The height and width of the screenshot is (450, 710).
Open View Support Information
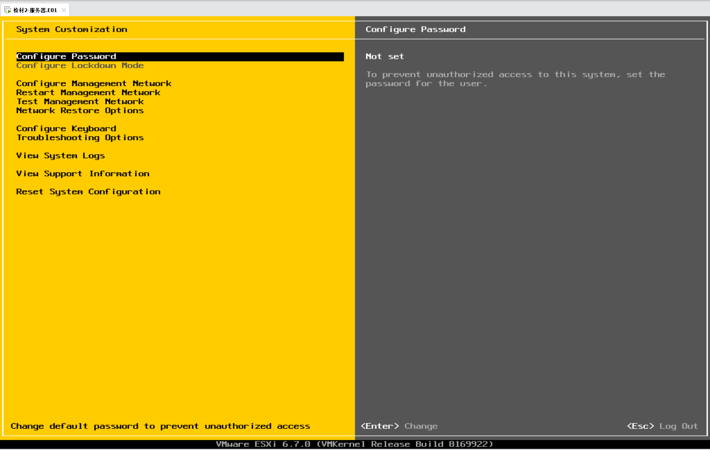pyautogui.click(x=83, y=174)
